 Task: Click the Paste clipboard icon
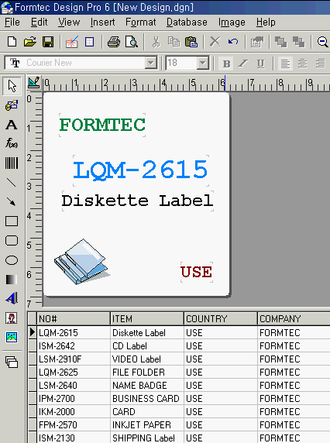tap(191, 42)
